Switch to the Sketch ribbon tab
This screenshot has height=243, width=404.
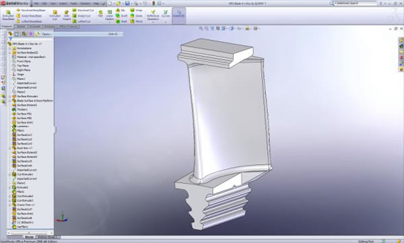pyautogui.click(x=21, y=26)
